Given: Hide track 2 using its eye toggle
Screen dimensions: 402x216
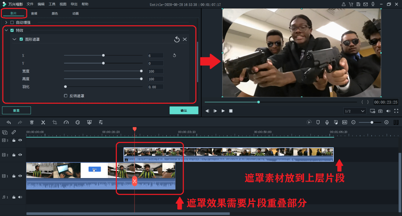Looking at the screenshot, I should [20, 155].
